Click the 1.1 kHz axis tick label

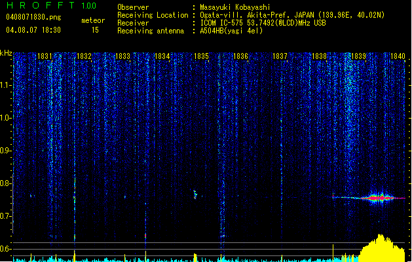point(6,85)
